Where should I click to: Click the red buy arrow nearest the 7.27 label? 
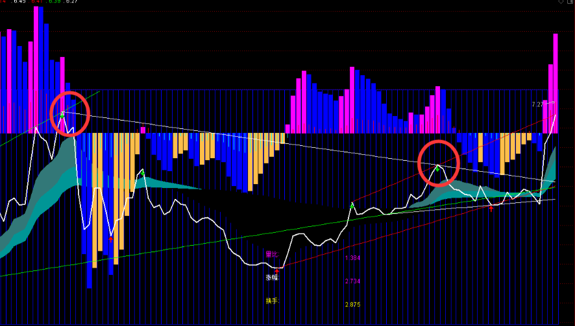click(491, 209)
